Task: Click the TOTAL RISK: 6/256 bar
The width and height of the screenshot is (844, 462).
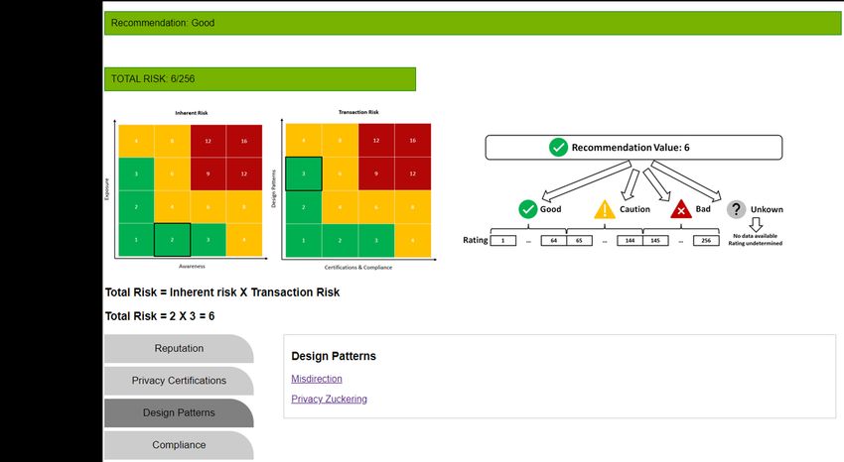Action: coord(260,79)
